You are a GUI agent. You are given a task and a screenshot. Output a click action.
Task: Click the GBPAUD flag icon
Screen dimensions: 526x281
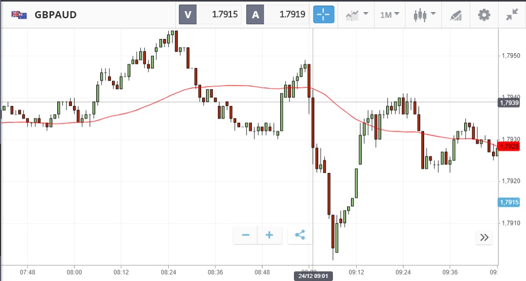click(19, 15)
